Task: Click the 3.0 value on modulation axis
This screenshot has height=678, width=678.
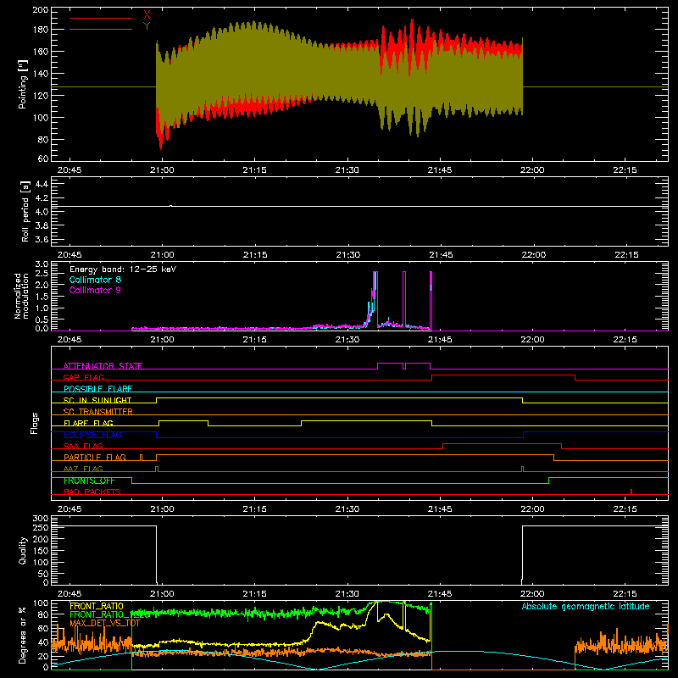Action: click(x=42, y=264)
